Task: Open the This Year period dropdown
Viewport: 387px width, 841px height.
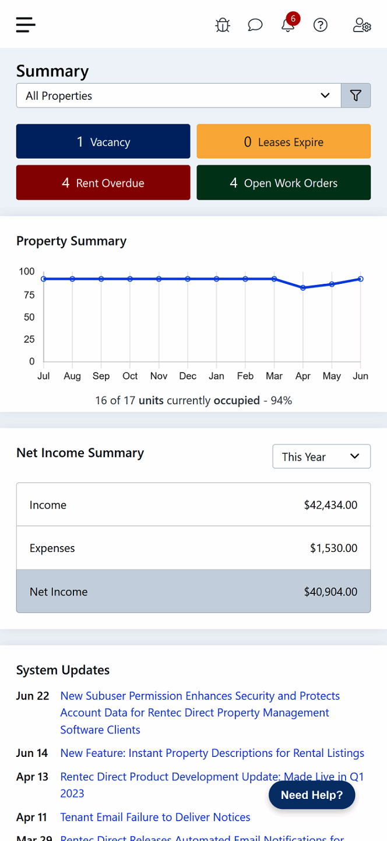Action: 321,457
